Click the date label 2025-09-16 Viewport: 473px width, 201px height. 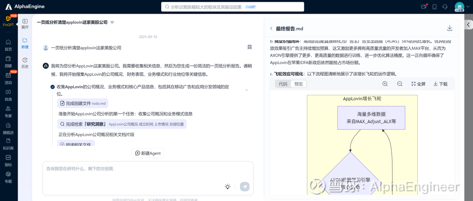[148, 37]
